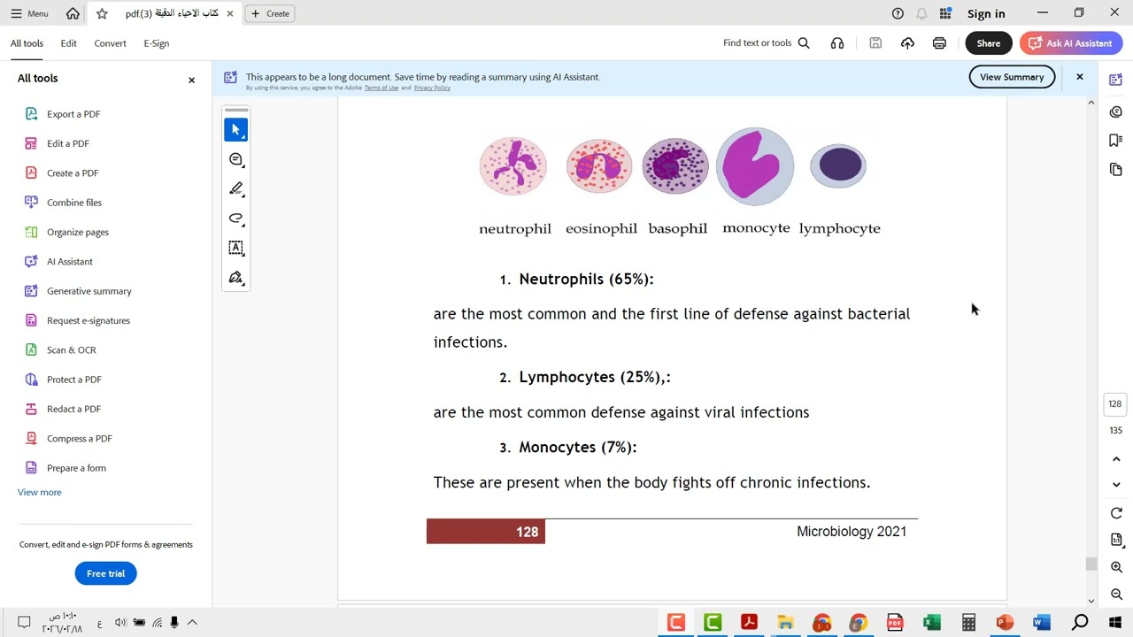
Task: Star this document as favorite
Action: (x=102, y=13)
